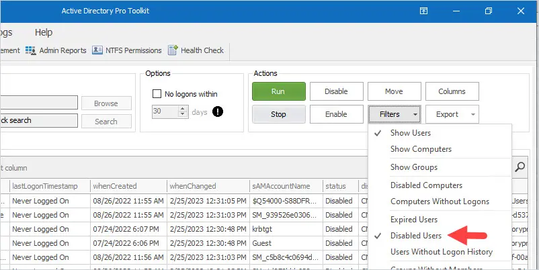Click the path field beside Browse
Image resolution: width=539 pixels, height=270 pixels.
[39, 103]
